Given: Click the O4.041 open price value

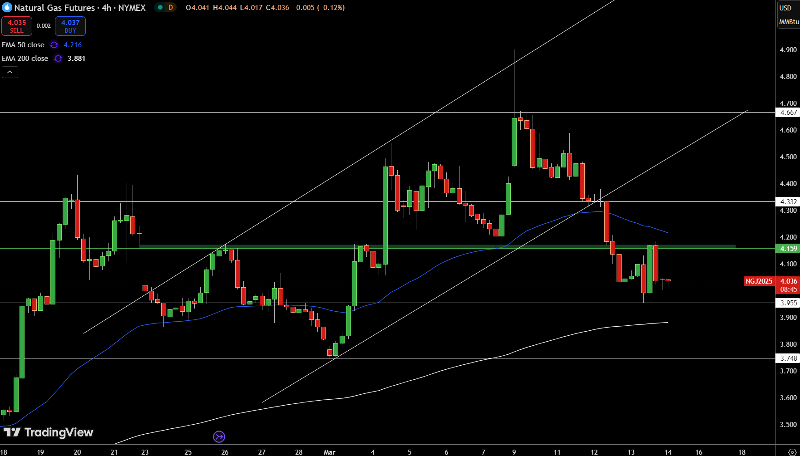Looking at the screenshot, I should click(198, 8).
